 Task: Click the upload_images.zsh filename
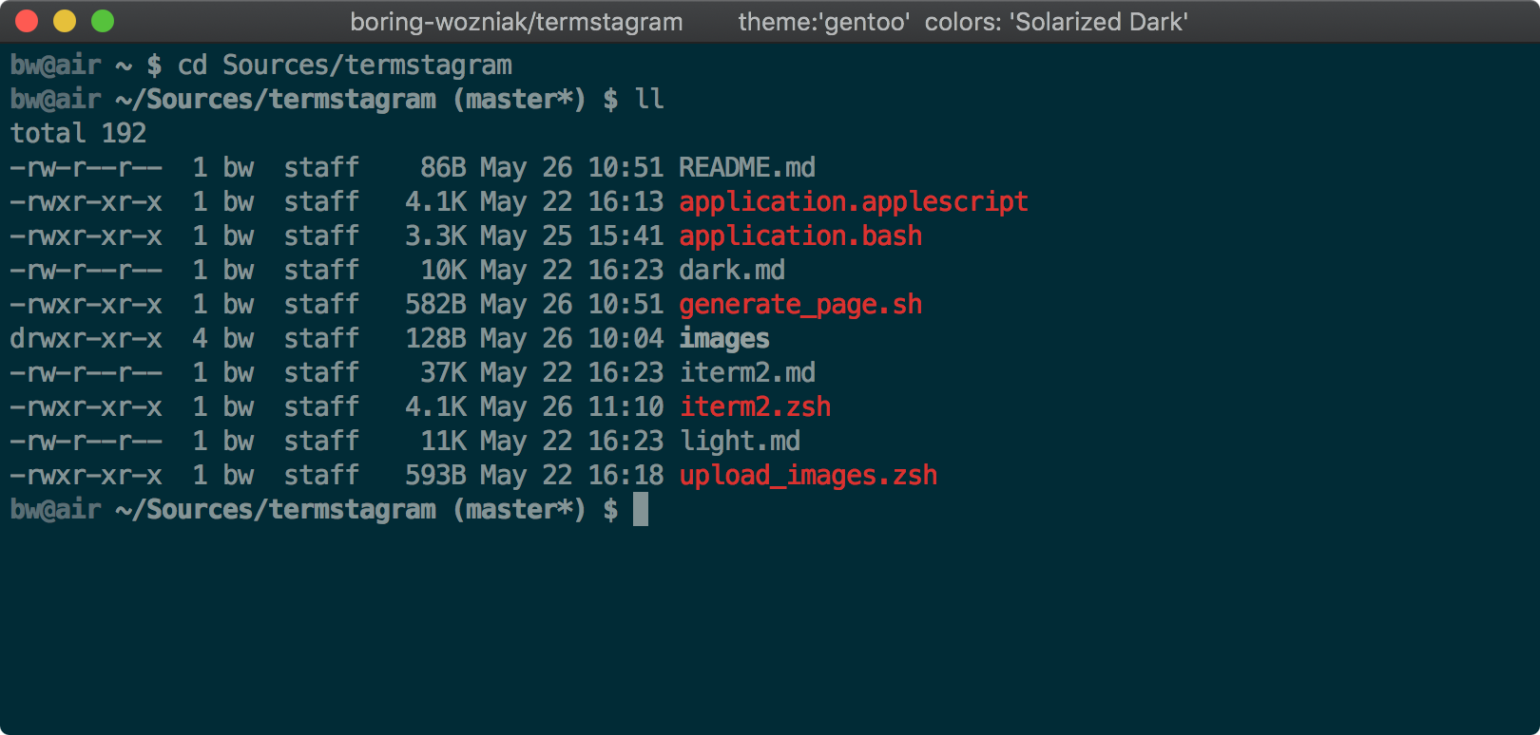807,476
